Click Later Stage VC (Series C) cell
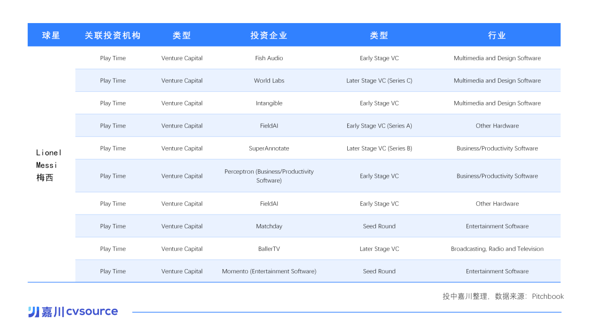This screenshot has height=335, width=596. (379, 81)
